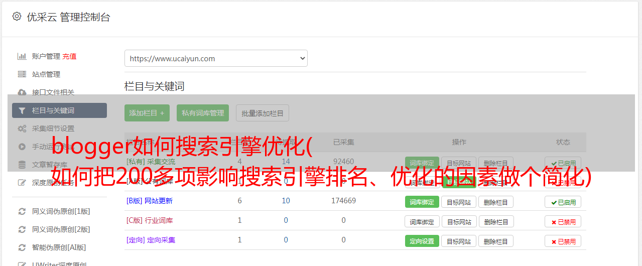Click 删除栏目 in the 采集交流 row
The image size is (642, 266).
[x=496, y=163]
